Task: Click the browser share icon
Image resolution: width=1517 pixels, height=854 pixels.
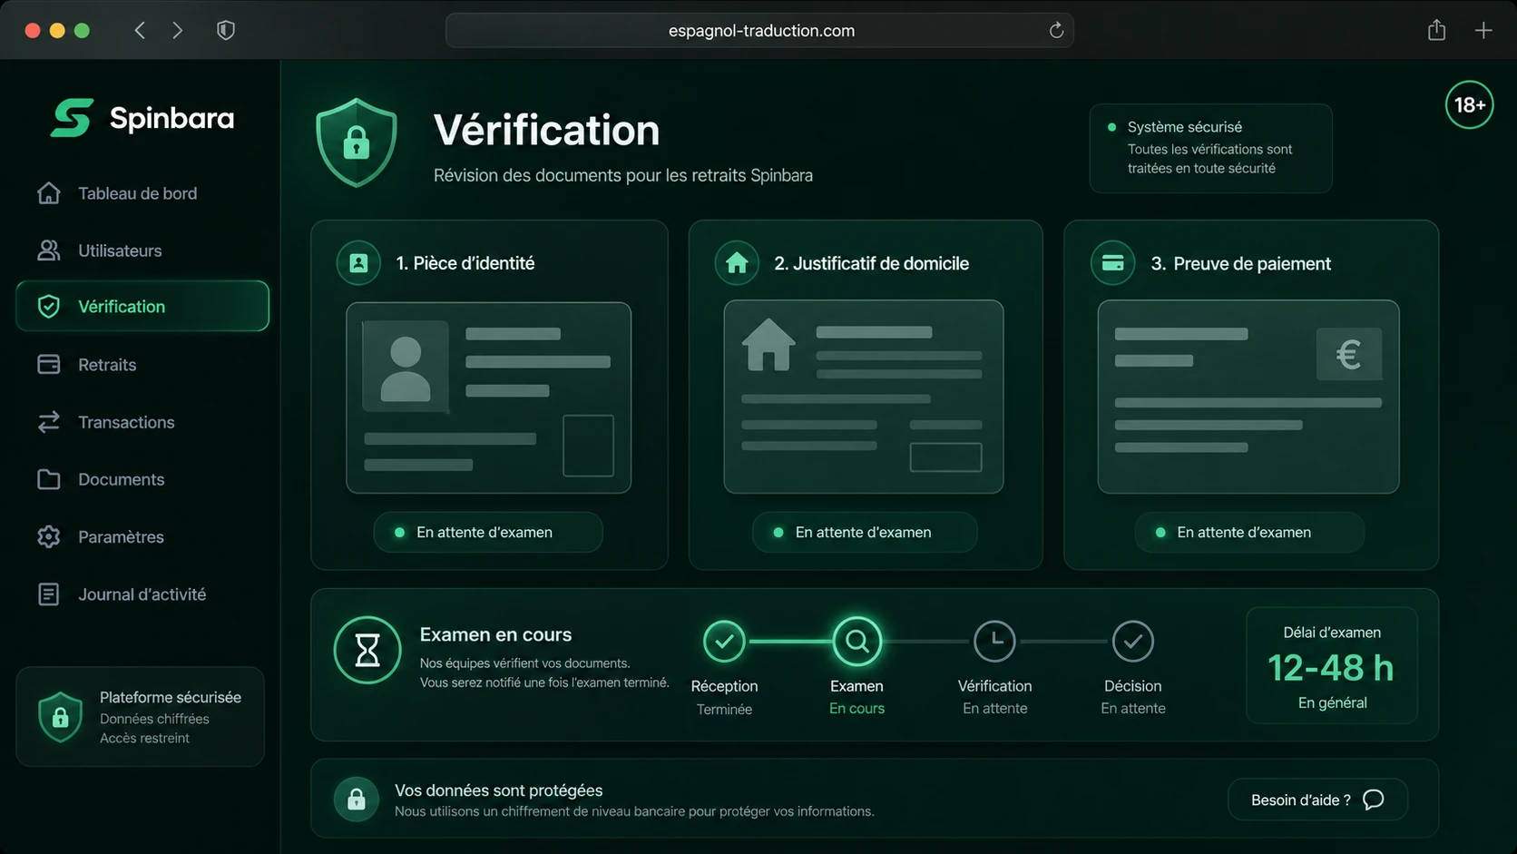Action: point(1436,30)
